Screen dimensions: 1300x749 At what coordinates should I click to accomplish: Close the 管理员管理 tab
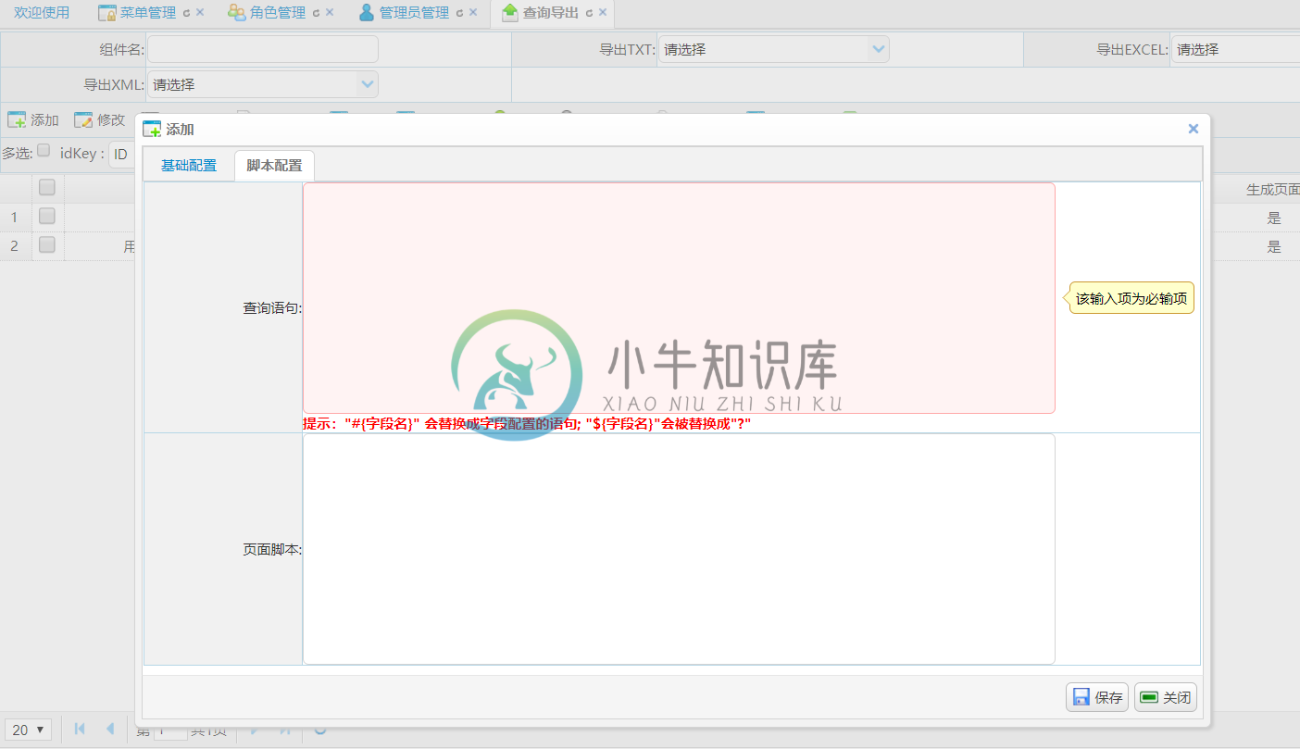(x=473, y=13)
